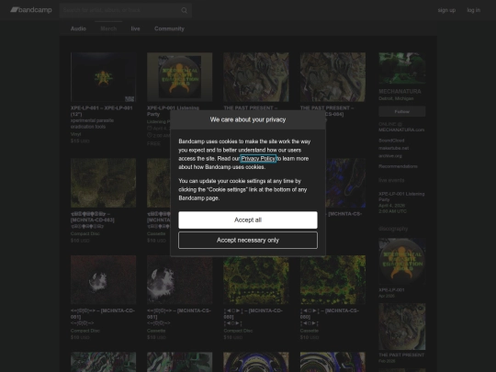Click the sidebar XPE-LP-001 discography title

391,289
